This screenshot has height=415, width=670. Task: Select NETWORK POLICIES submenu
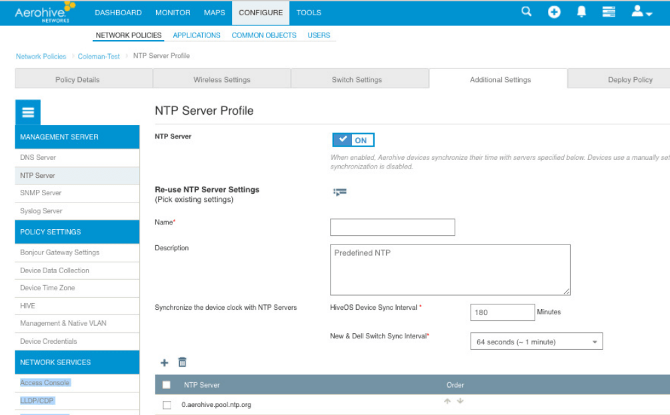click(x=129, y=35)
